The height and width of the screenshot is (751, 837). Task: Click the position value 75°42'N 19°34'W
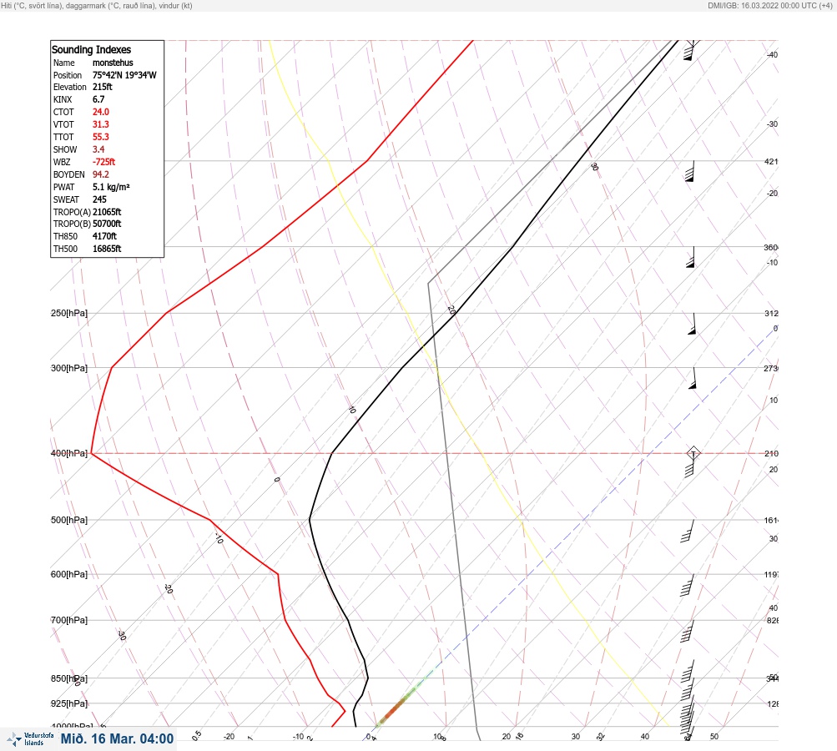pyautogui.click(x=124, y=75)
